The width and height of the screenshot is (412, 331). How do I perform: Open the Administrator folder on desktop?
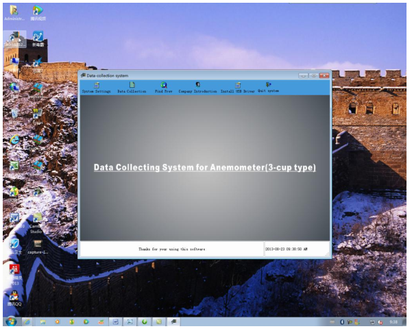click(x=14, y=12)
